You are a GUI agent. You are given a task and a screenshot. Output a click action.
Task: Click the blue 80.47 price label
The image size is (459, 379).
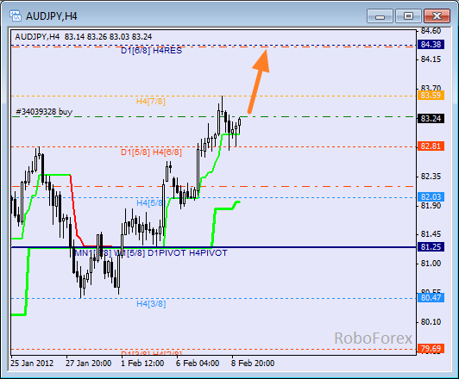431,298
